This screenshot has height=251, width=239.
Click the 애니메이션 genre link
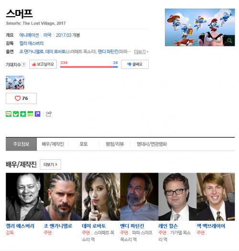29,35
